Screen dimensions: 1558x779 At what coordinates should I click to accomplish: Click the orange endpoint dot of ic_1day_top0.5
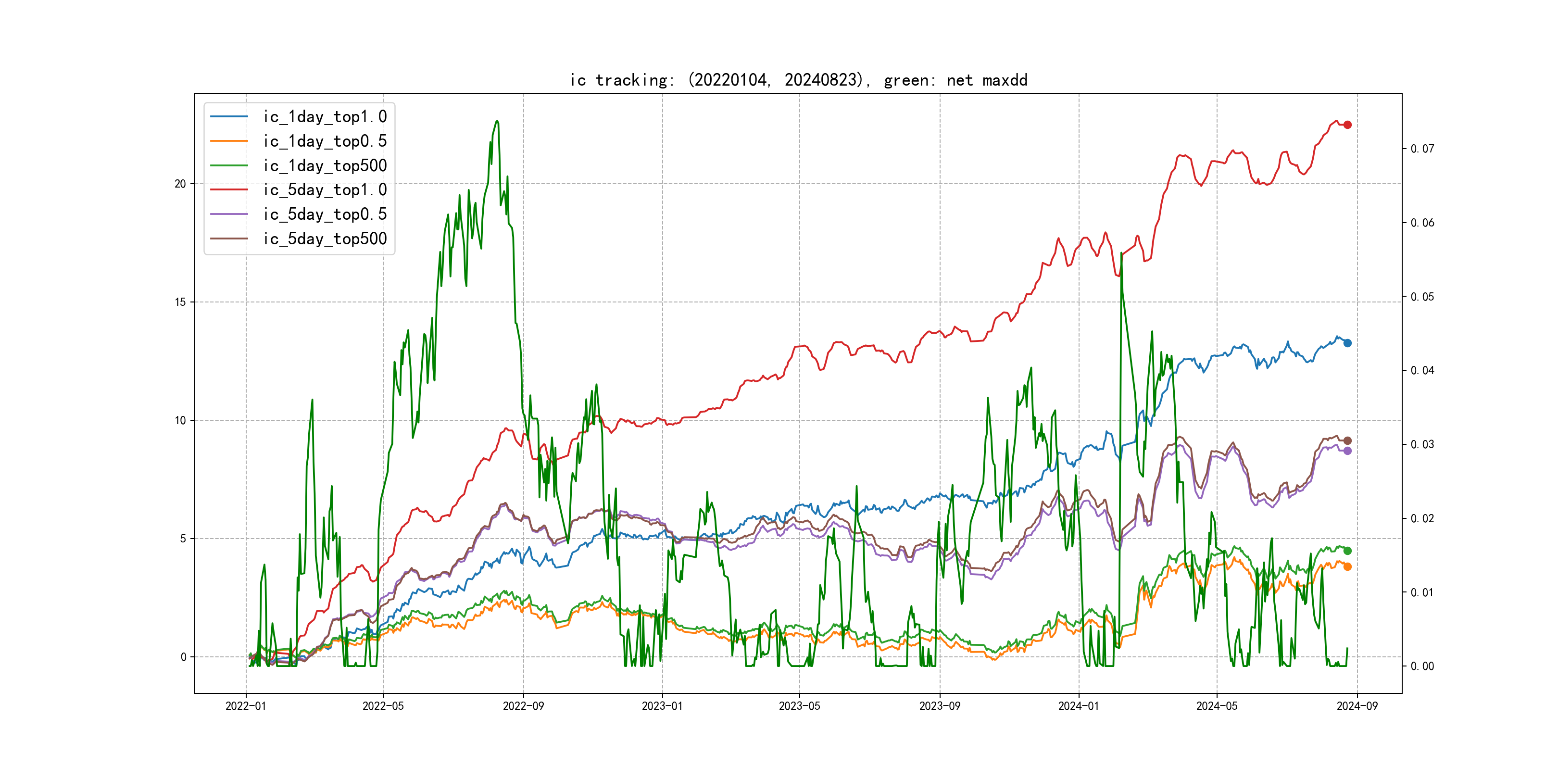[x=1347, y=567]
